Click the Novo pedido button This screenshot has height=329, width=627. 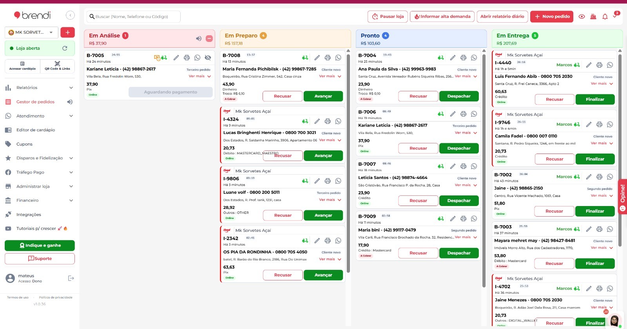pyautogui.click(x=551, y=16)
